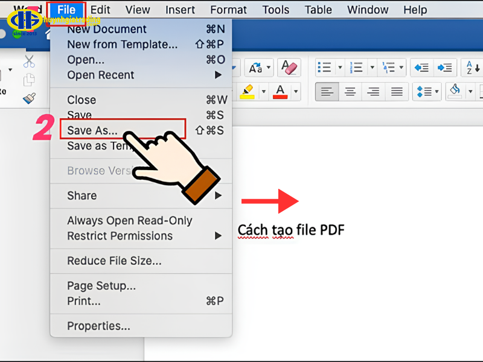Toggle right paragraph alignment
This screenshot has height=362, width=483.
(373, 92)
